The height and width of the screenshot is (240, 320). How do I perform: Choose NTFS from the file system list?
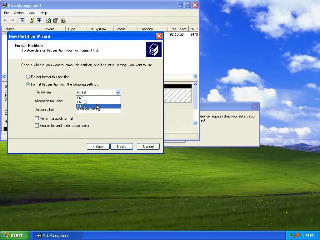[98, 106]
